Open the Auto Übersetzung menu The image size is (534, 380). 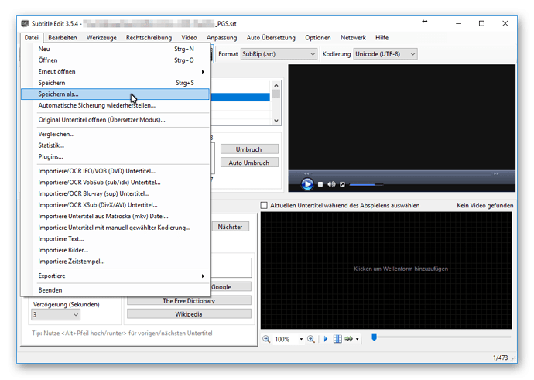coord(271,37)
